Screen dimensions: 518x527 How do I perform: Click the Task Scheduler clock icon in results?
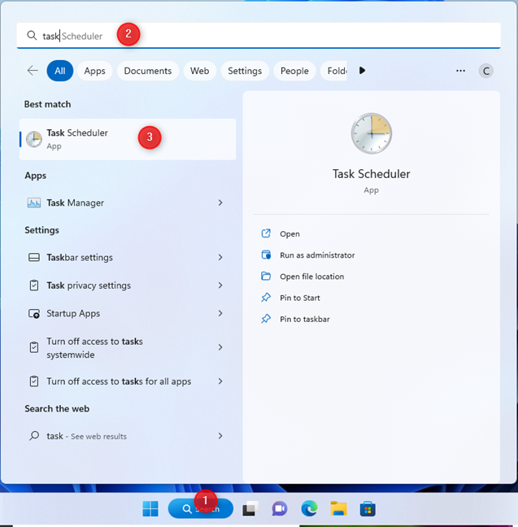coord(34,140)
